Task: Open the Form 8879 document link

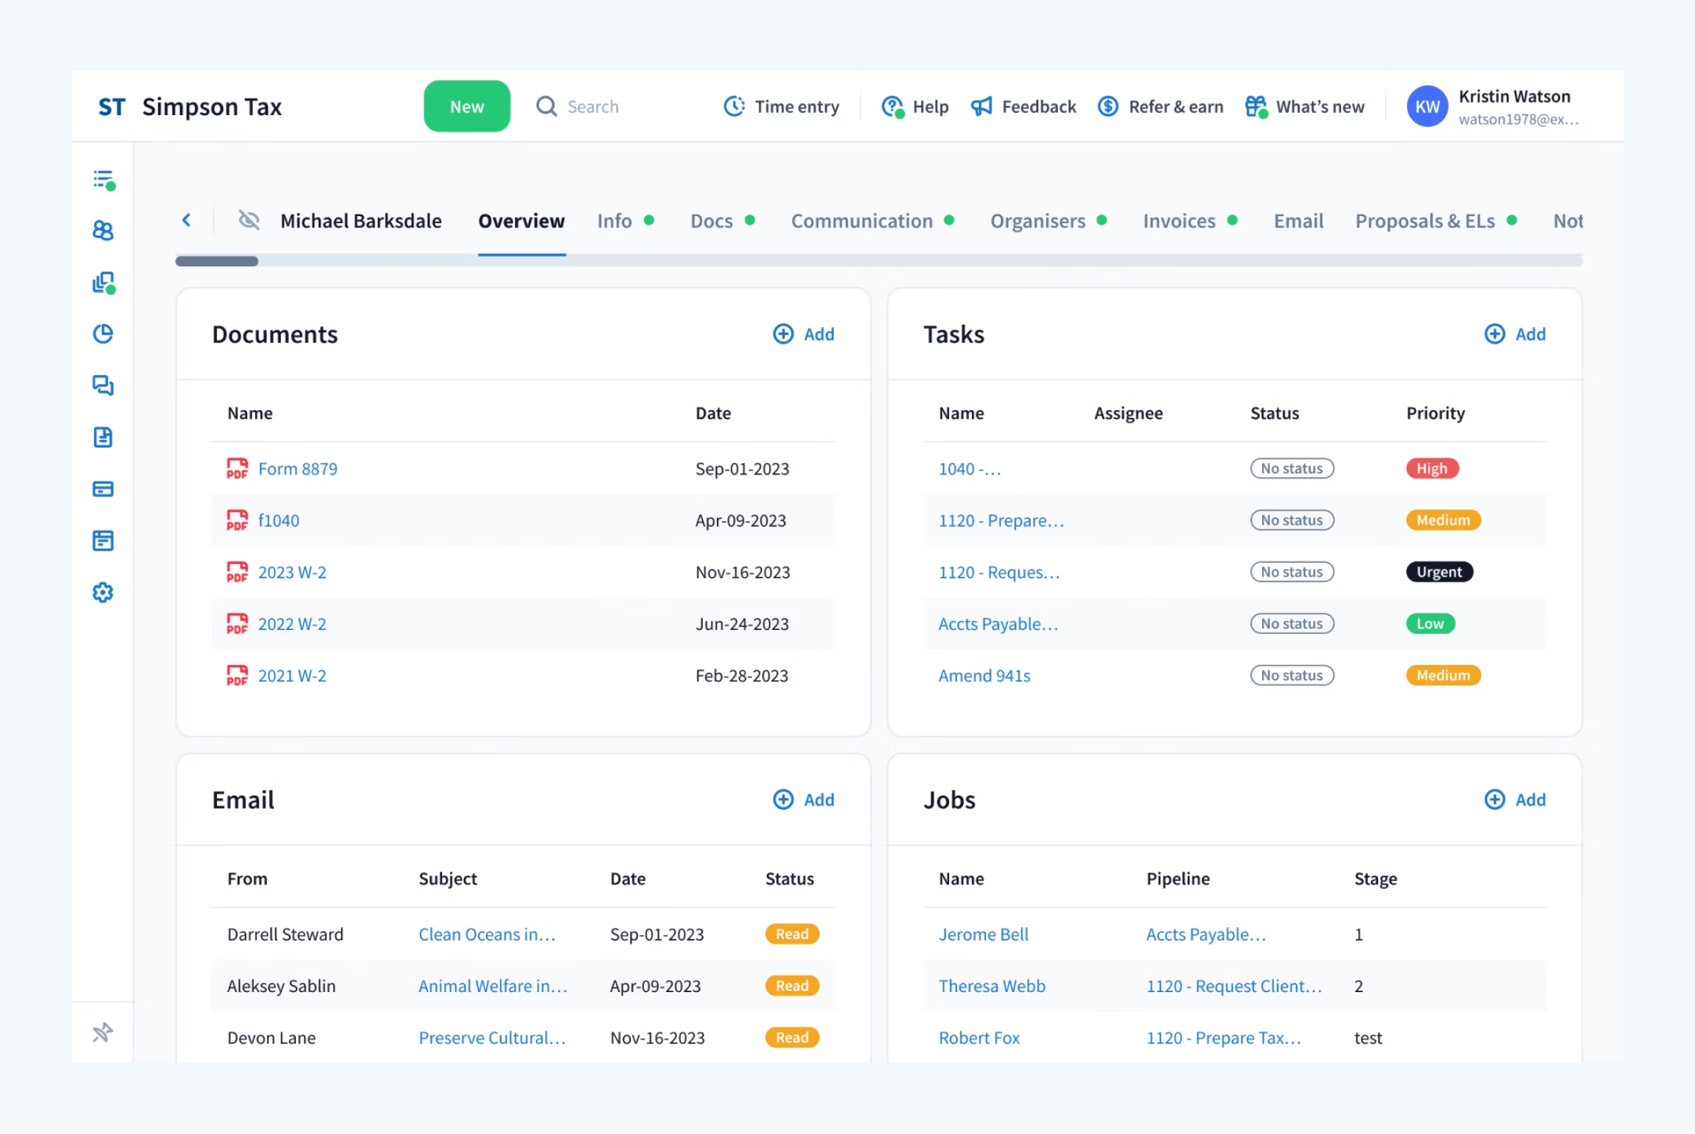Action: click(298, 469)
